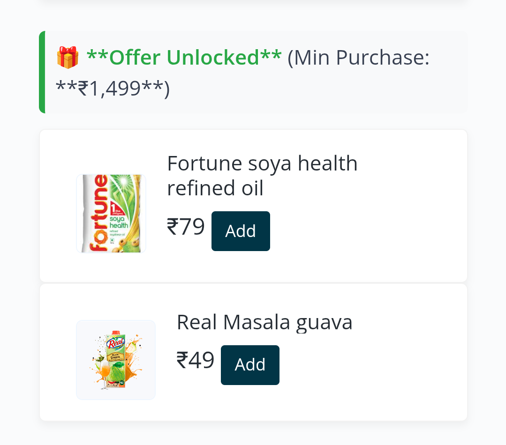Screen dimensions: 506x445
Task: Click "soya health" label on oil packet
Action: click(x=119, y=222)
